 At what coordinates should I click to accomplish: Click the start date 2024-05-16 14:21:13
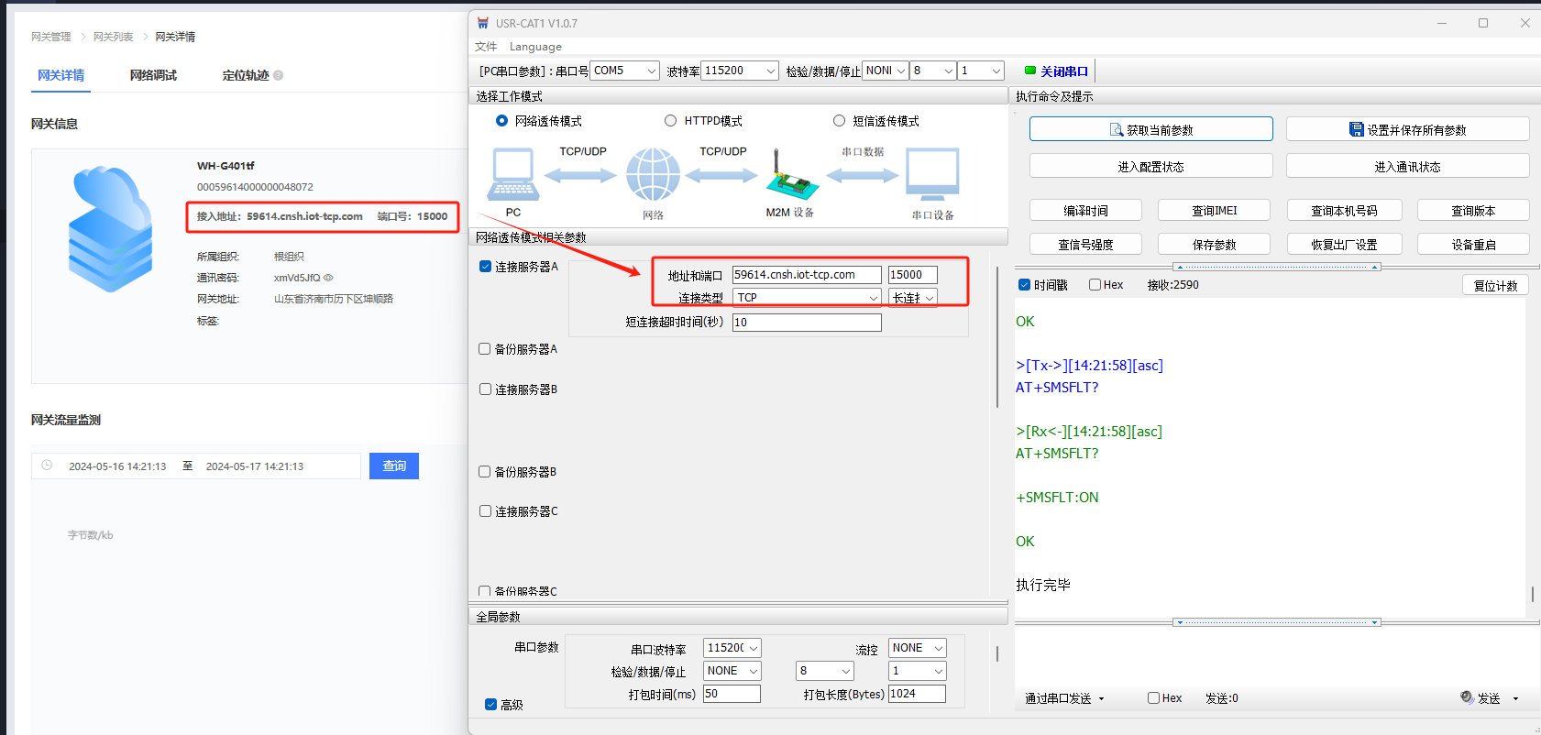tap(117, 466)
